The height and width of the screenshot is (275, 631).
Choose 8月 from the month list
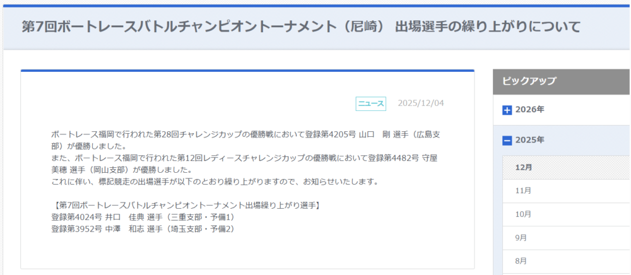tap(521, 260)
